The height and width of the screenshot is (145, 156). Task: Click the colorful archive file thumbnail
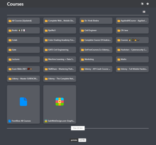[60, 102]
